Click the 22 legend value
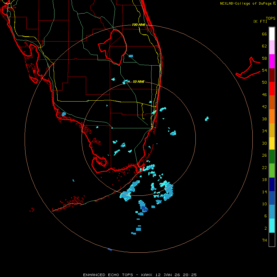Screen dimensions: 277x277 [264, 167]
